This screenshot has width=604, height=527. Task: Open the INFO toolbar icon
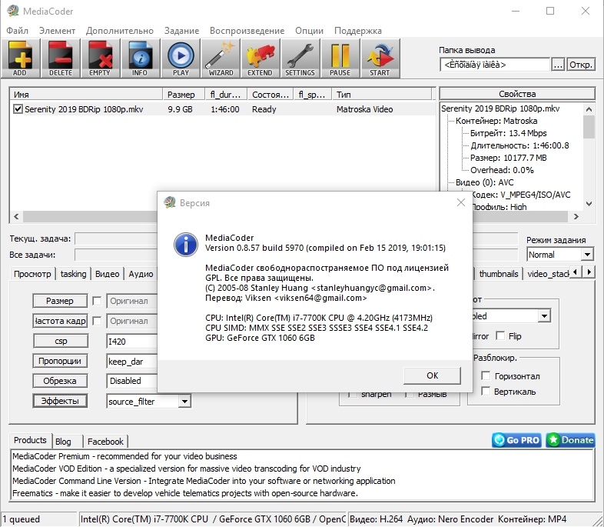coord(140,58)
